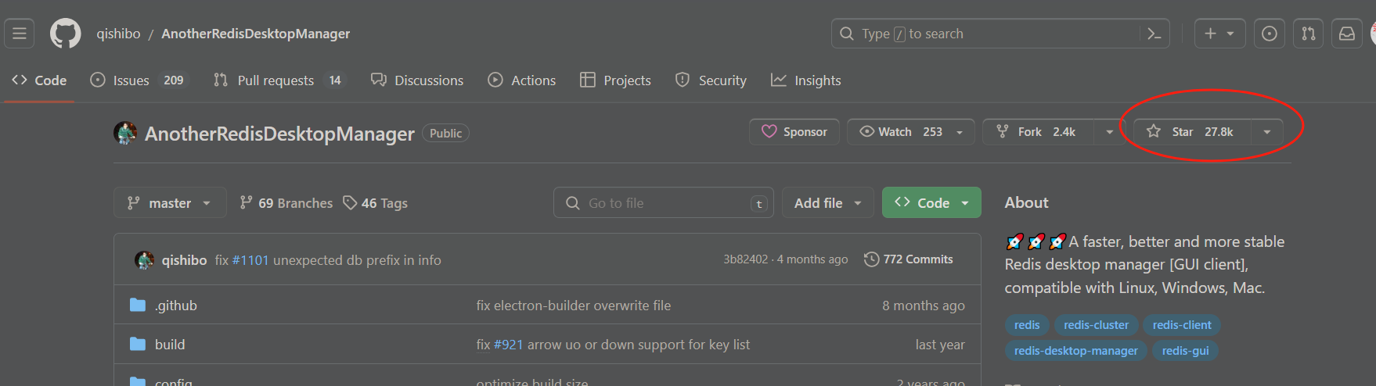Open the issues shortcut icon in header

[x=1270, y=34]
